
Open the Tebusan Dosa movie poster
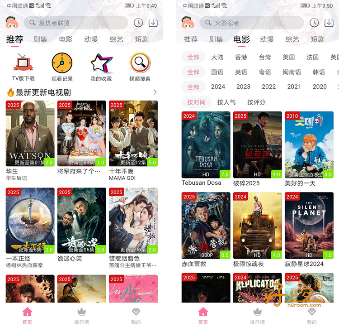(x=206, y=145)
